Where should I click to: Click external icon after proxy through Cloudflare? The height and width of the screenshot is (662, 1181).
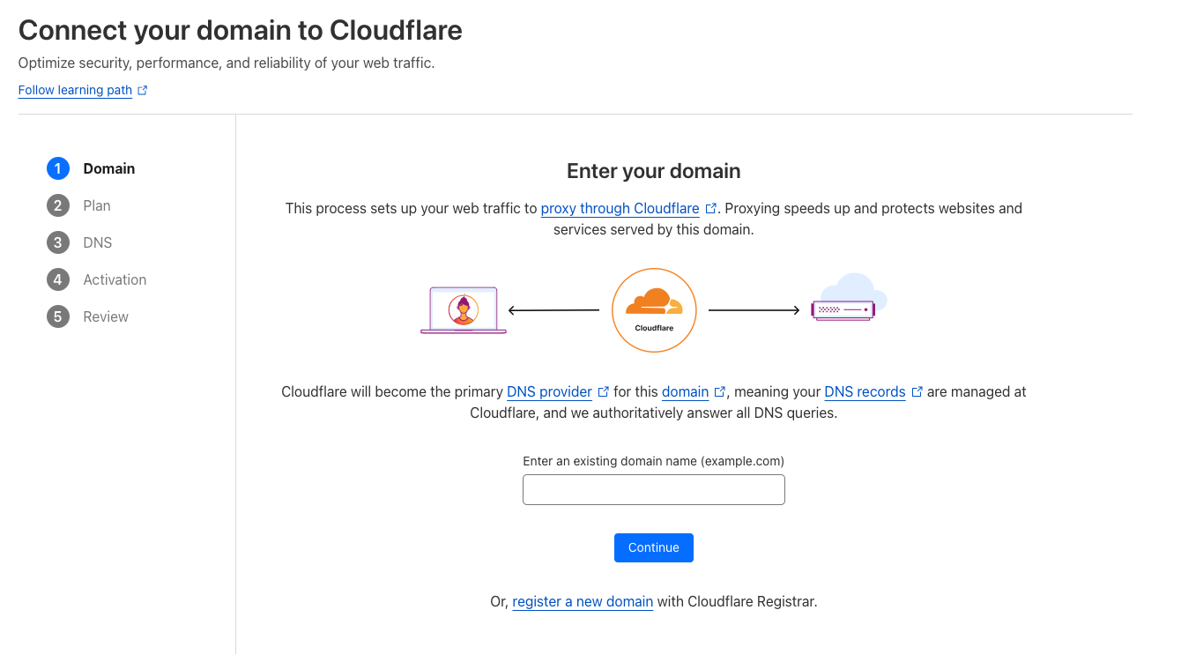point(711,209)
